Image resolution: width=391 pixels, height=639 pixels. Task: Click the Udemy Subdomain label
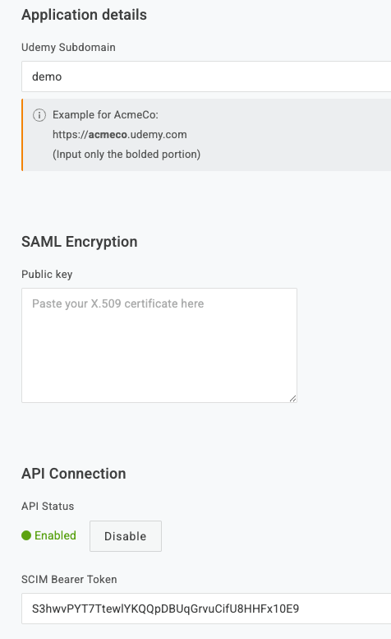click(68, 47)
